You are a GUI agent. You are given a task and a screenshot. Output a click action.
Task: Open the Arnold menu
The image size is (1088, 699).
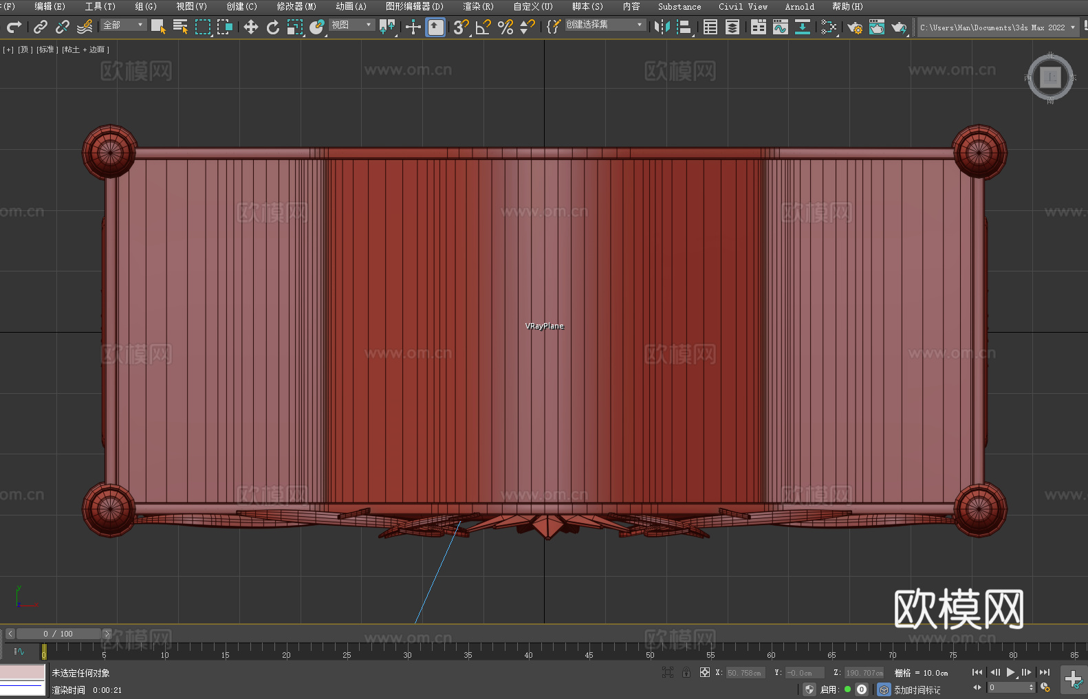(799, 6)
